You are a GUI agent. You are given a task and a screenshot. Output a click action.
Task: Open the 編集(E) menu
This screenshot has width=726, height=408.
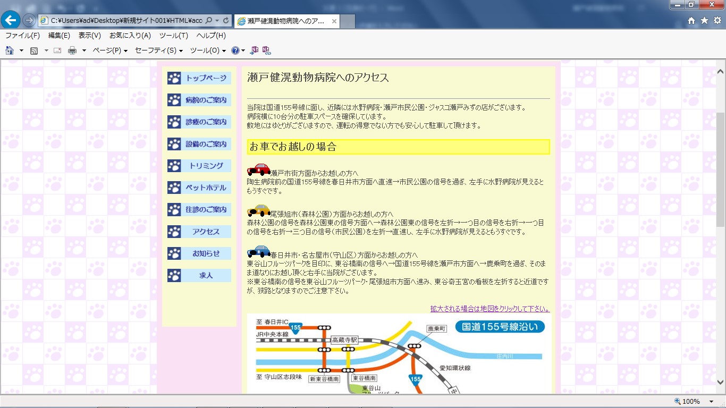pyautogui.click(x=59, y=36)
